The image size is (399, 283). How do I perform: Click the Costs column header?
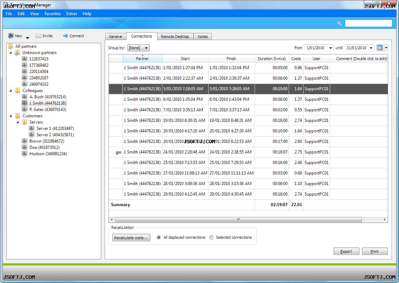point(296,59)
